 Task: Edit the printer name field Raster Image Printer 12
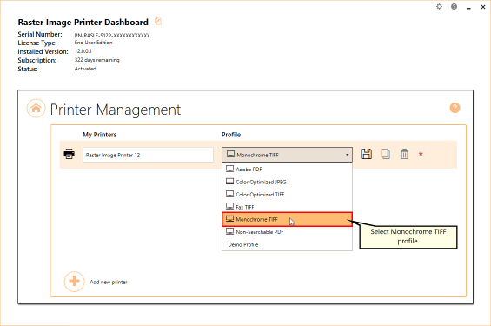(148, 155)
